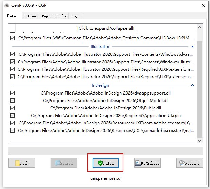Uncheck the HDBox\HDPIM file checkbox
Screen dimensions: 210x189
click(x=13, y=38)
